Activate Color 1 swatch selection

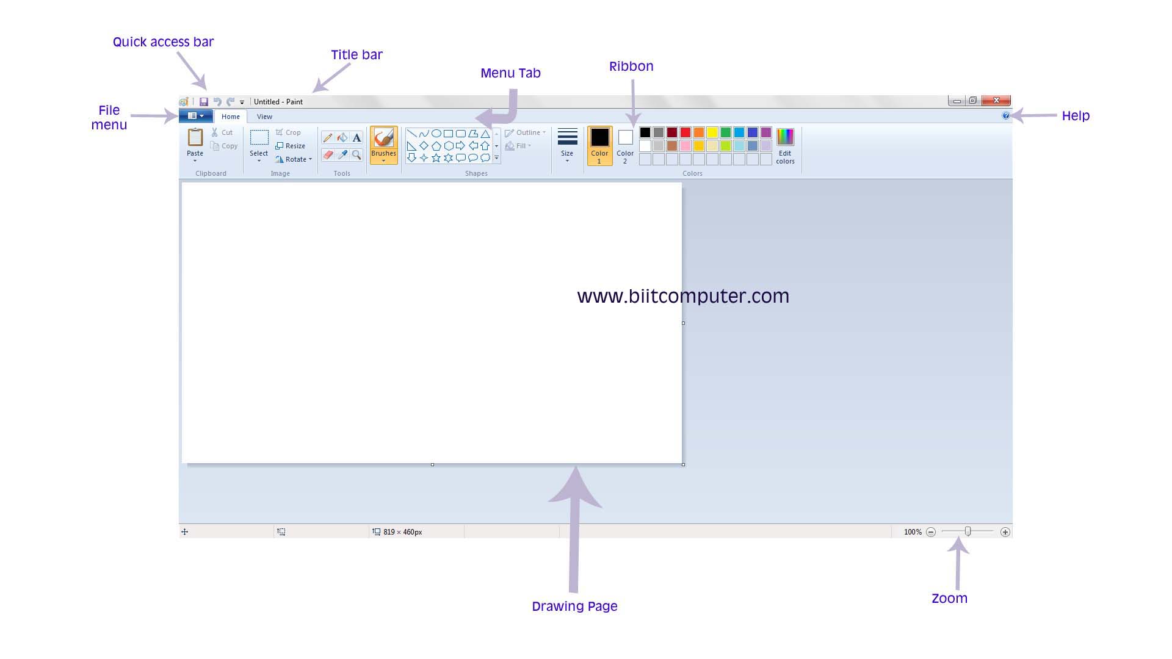coord(599,144)
